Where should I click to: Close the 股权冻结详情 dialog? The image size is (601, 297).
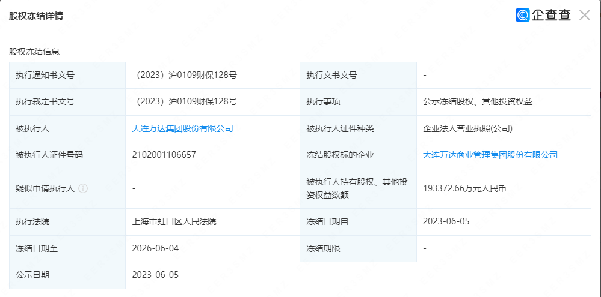(585, 15)
